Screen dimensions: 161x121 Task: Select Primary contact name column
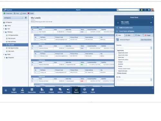(x=124, y=69)
